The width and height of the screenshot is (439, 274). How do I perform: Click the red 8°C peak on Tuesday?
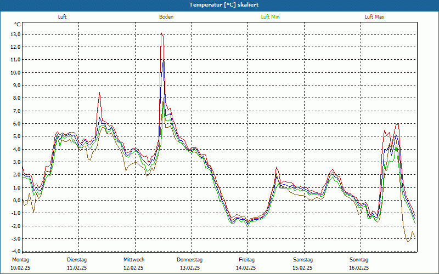[99, 93]
